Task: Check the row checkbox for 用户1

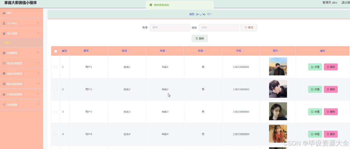Action: (x=55, y=67)
